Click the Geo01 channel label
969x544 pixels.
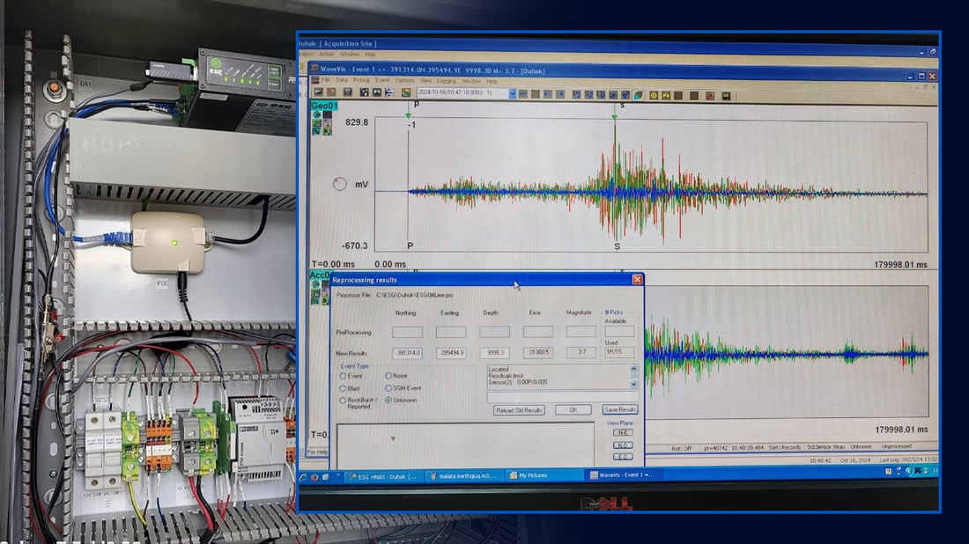[323, 107]
